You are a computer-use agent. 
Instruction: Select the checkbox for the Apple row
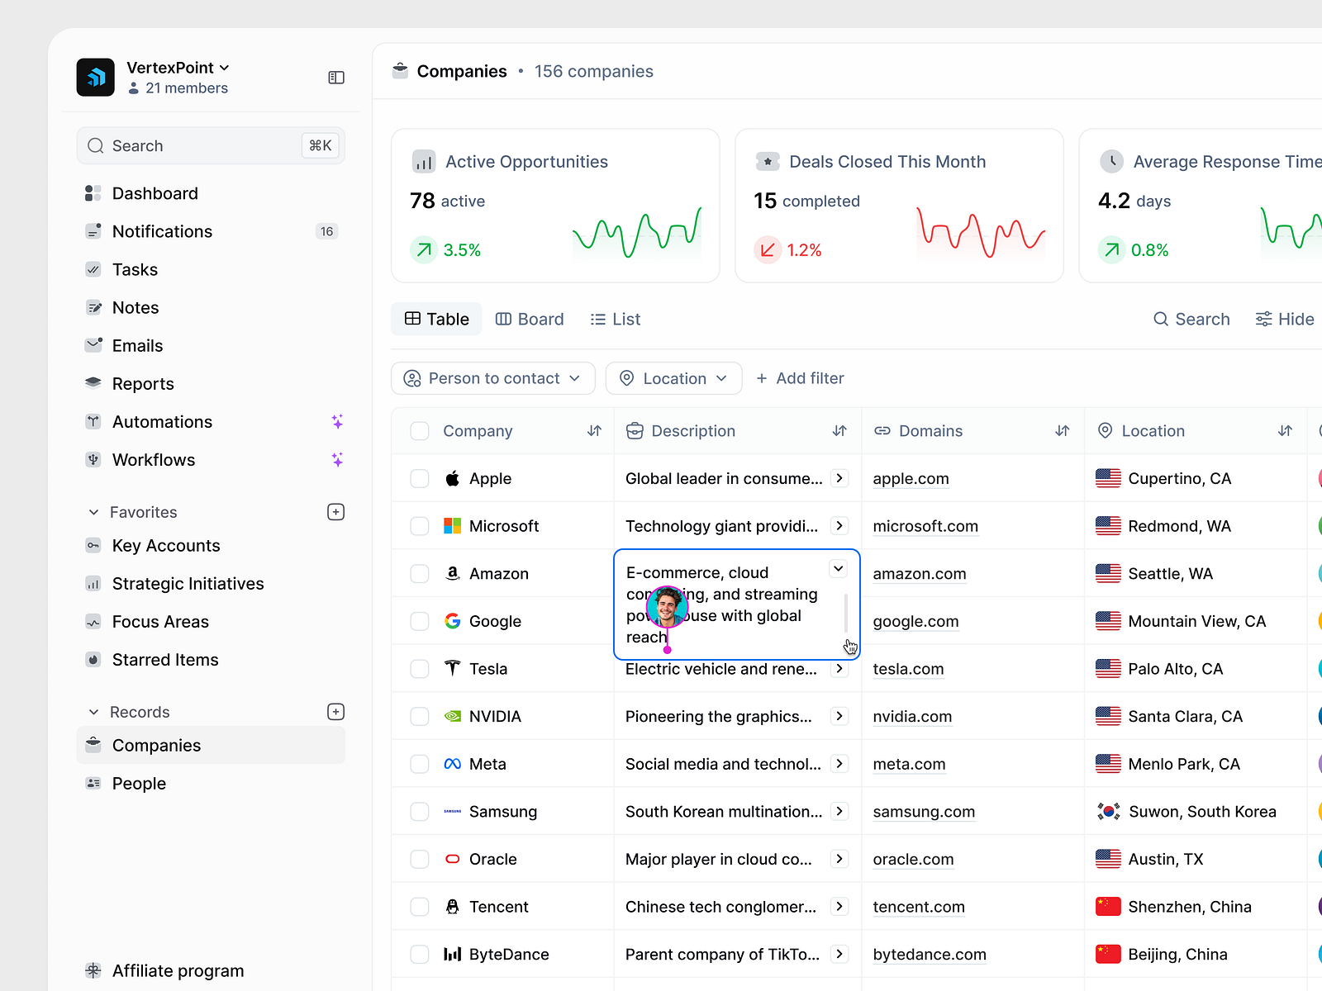(420, 478)
